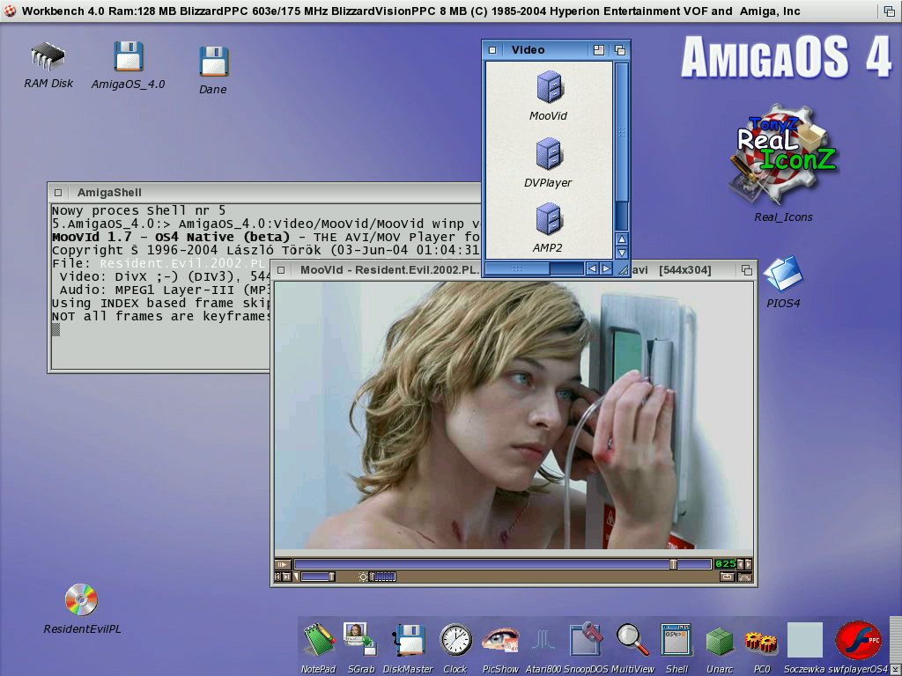Click the [544x304] text in MooVid title
This screenshot has width=902, height=676.
tap(684, 270)
